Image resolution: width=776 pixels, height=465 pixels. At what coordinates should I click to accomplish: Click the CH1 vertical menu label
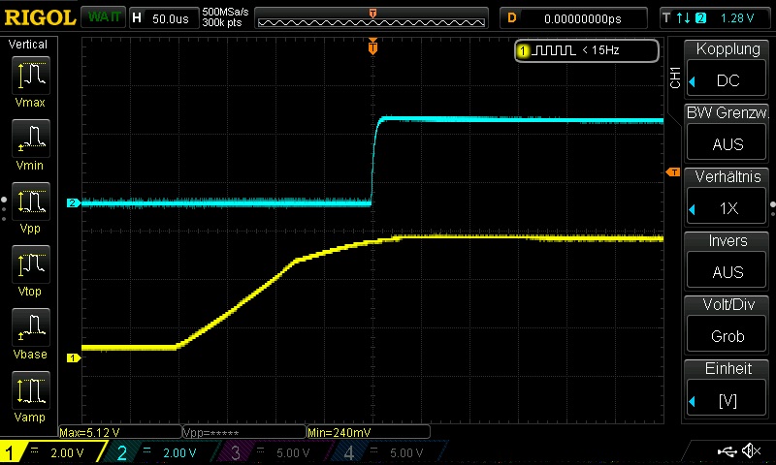click(x=675, y=77)
